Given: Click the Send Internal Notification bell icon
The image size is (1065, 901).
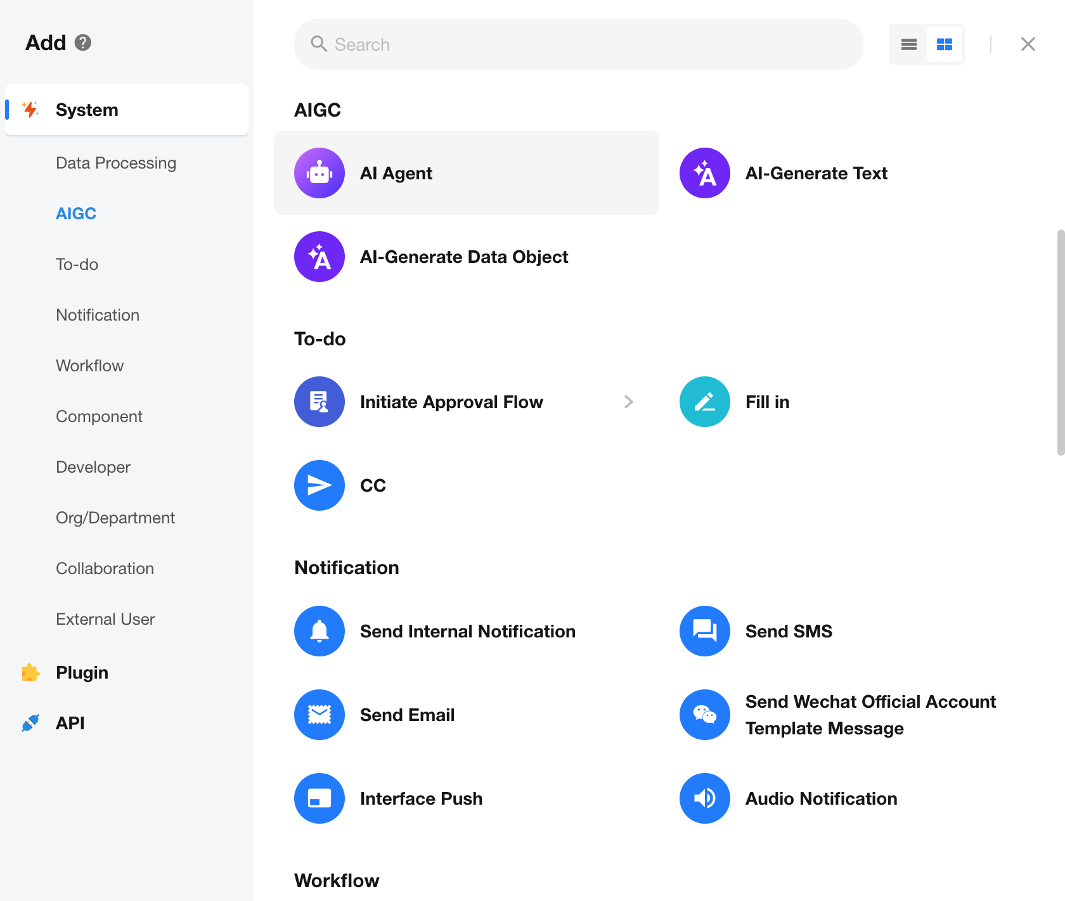Looking at the screenshot, I should 319,631.
